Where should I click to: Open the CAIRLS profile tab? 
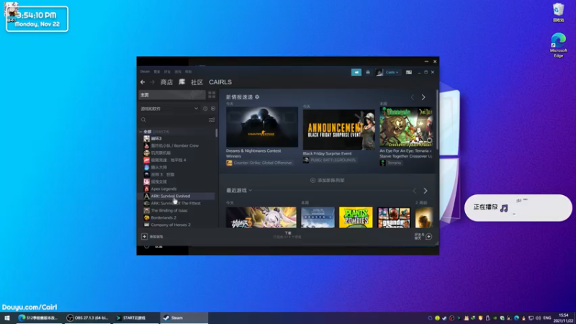(220, 82)
